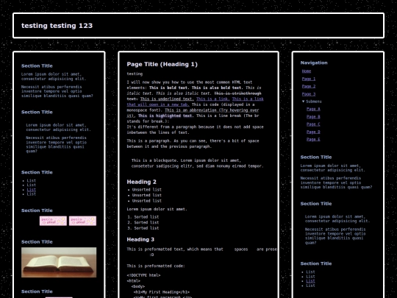Click '3. Sorted list' item
This screenshot has width=397, height=298.
tap(143, 228)
